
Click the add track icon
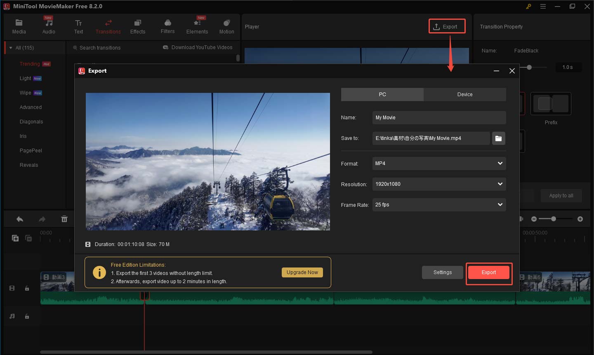click(15, 238)
